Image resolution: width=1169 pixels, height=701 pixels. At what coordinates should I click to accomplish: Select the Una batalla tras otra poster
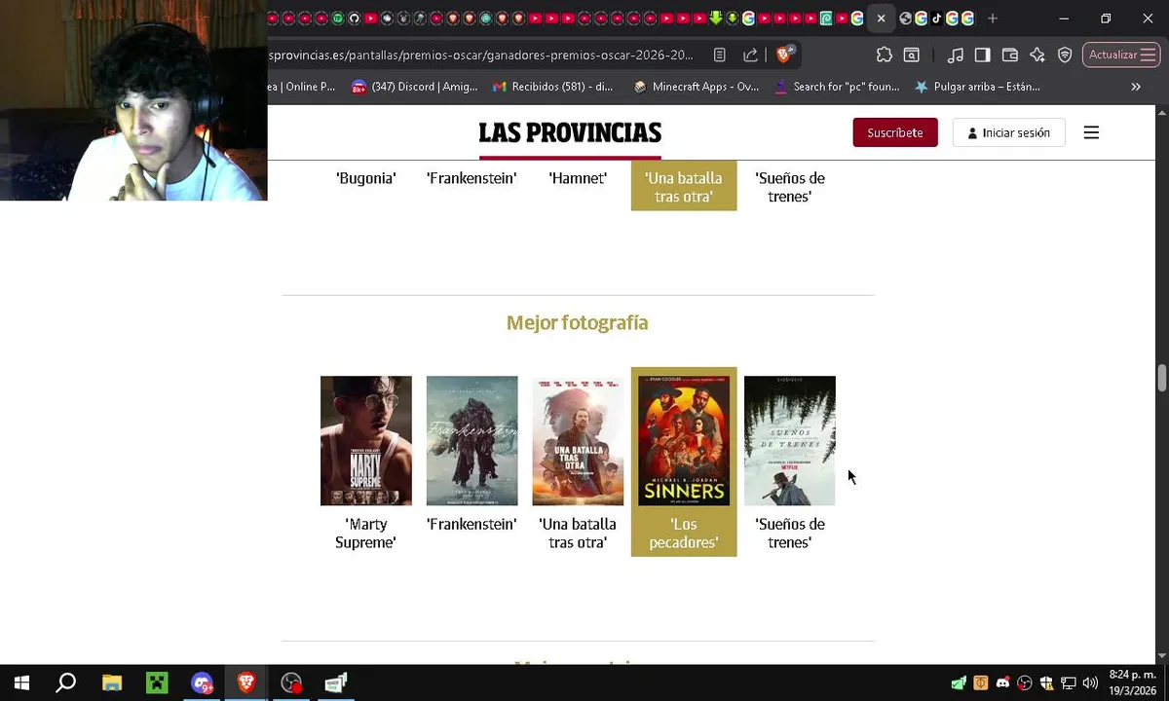tap(578, 441)
